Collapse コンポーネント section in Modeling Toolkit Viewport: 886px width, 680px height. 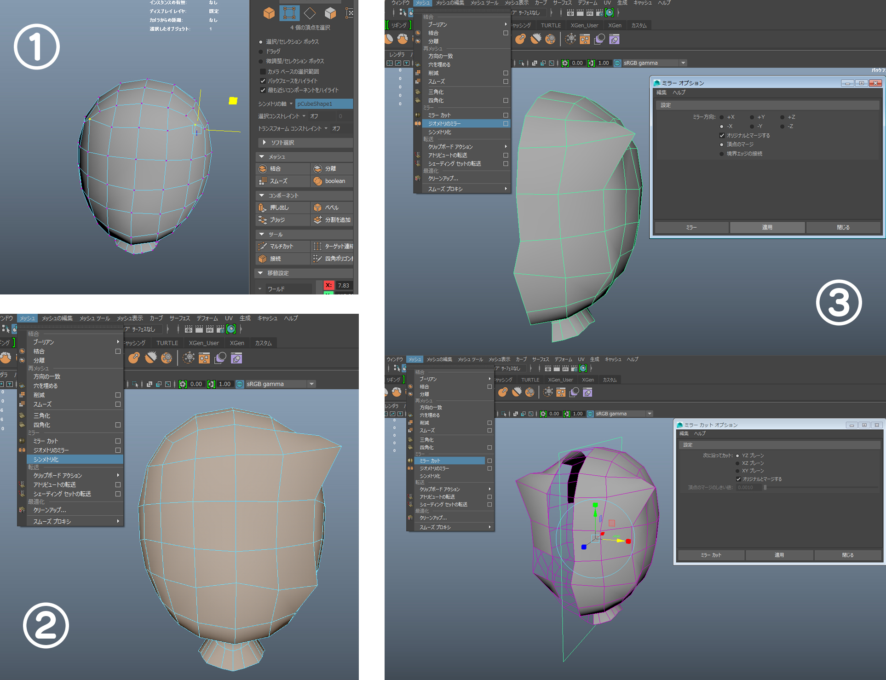pos(261,196)
